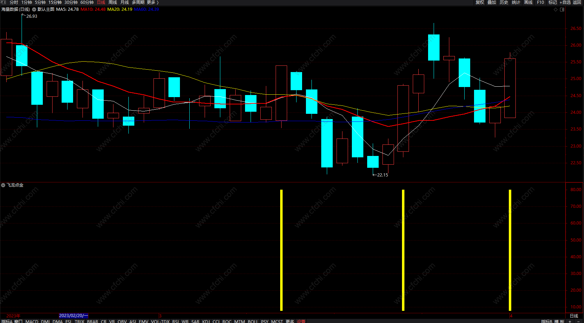Click the 标记 mark button
This screenshot has width=584, height=323.
pos(553,2)
